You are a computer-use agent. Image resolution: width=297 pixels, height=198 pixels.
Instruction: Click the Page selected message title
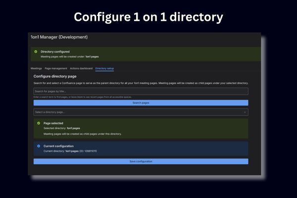coord(53,123)
